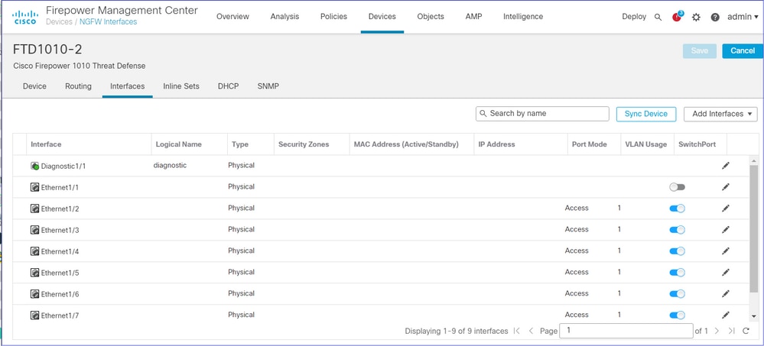Open the Devices menu

click(382, 17)
